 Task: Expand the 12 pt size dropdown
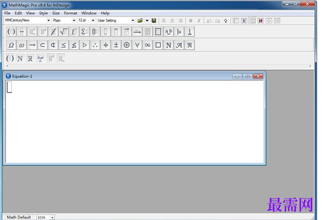tap(93, 20)
